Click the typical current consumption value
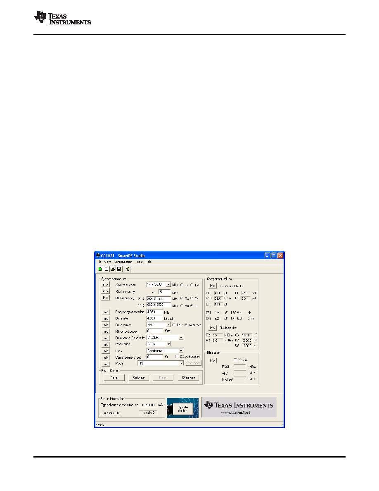This screenshot has height=491, width=379. click(148, 405)
